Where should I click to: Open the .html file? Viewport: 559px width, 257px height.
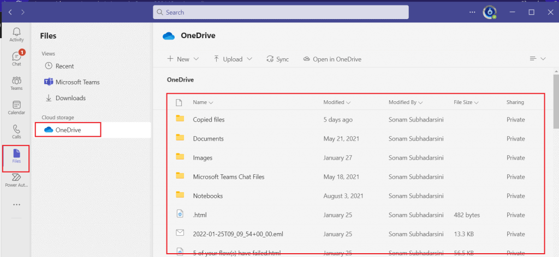tap(200, 215)
